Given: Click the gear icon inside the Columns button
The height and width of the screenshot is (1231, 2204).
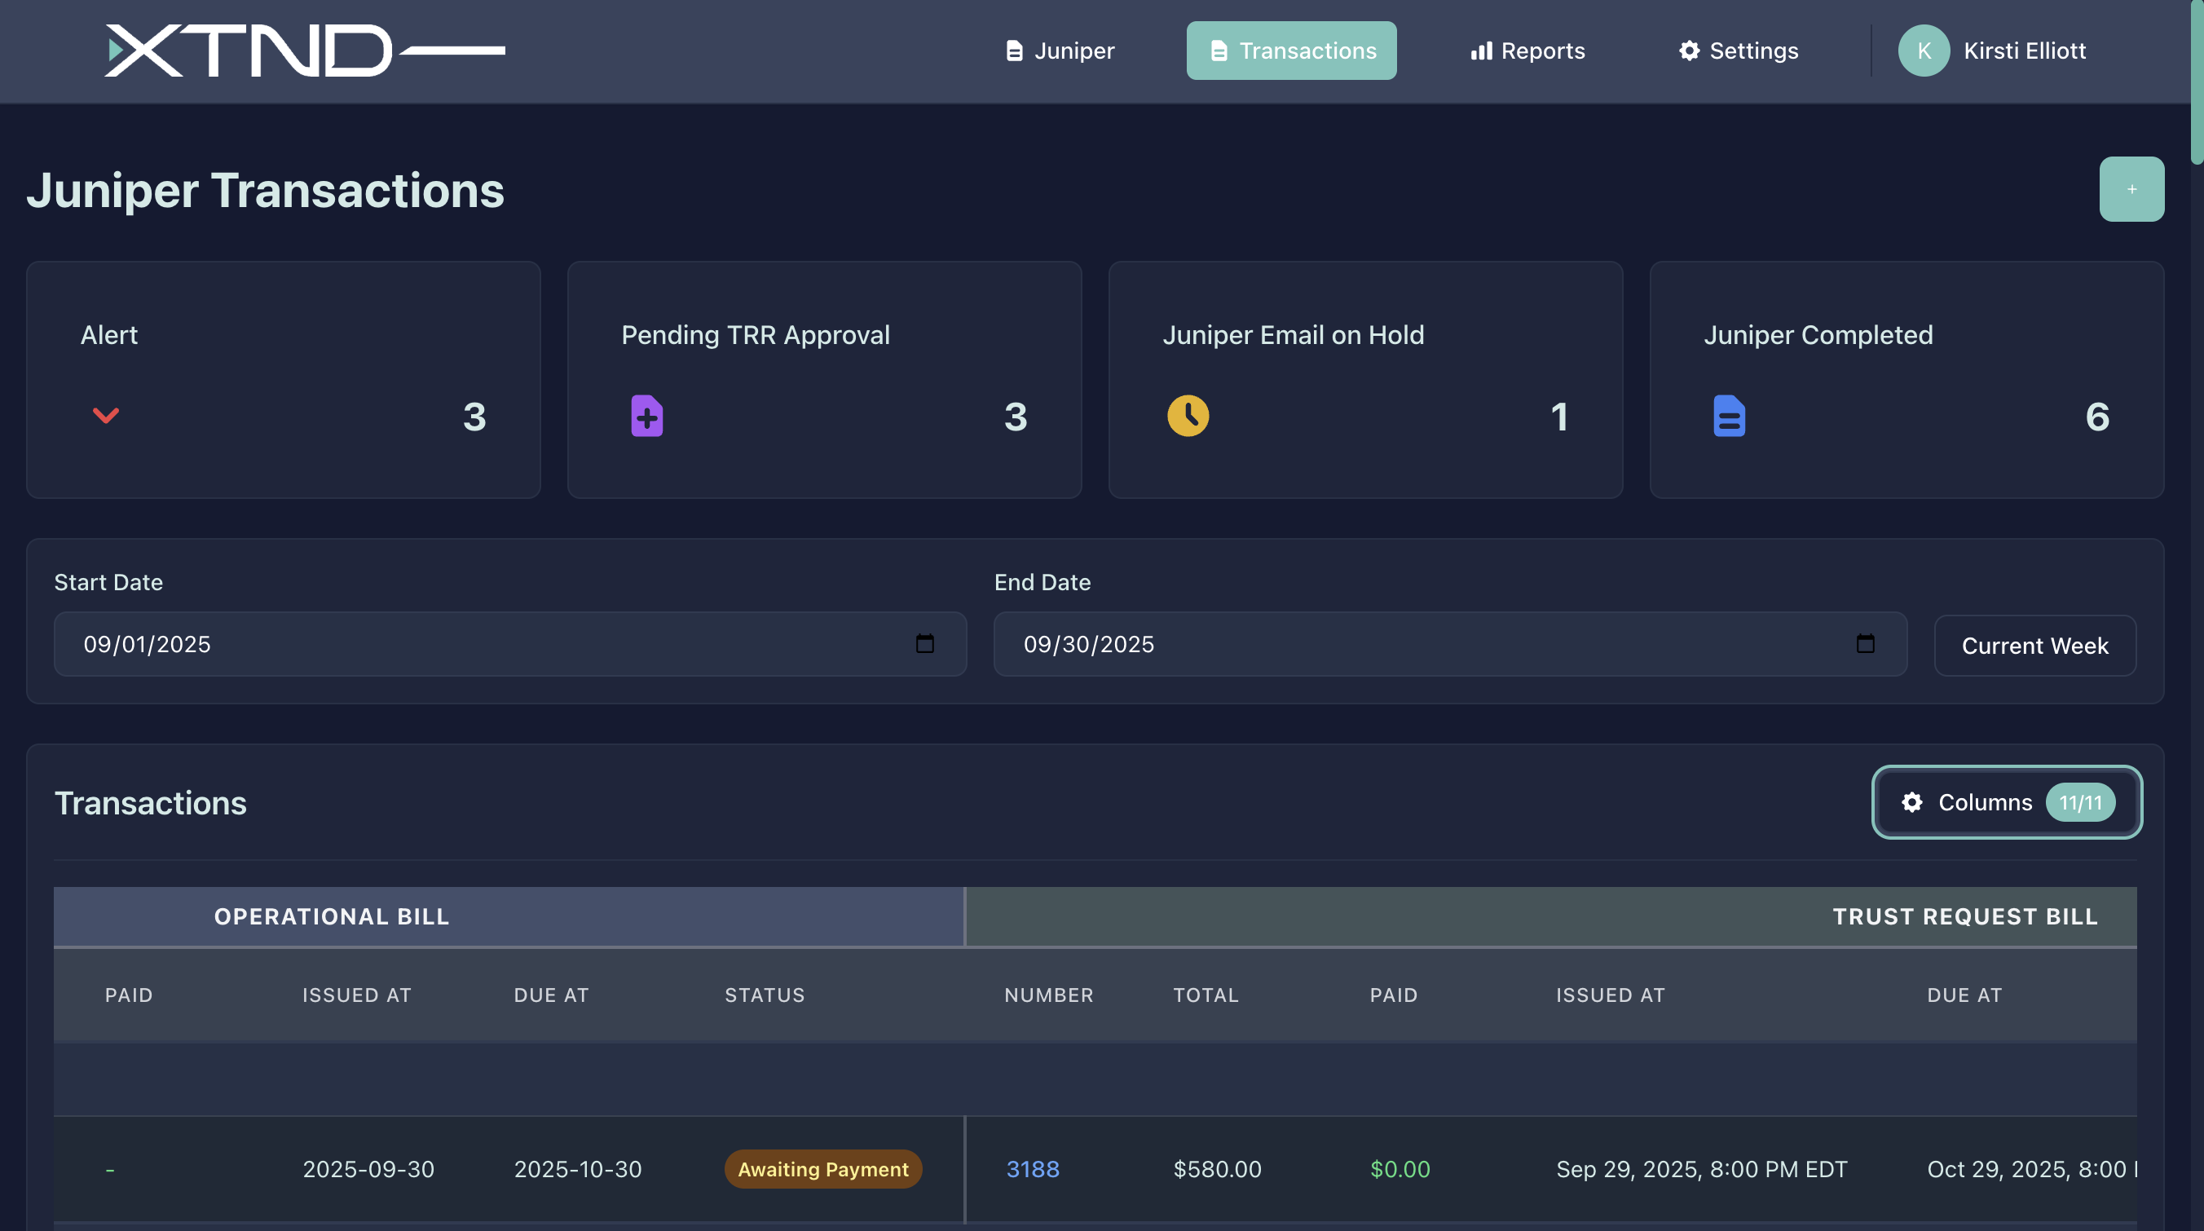Looking at the screenshot, I should tap(1911, 802).
